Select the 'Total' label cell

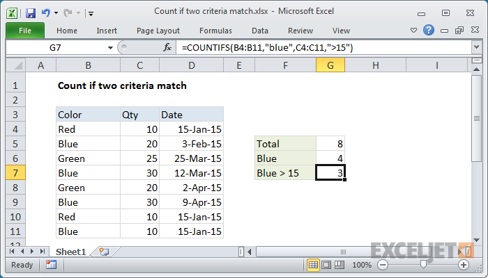(x=285, y=144)
